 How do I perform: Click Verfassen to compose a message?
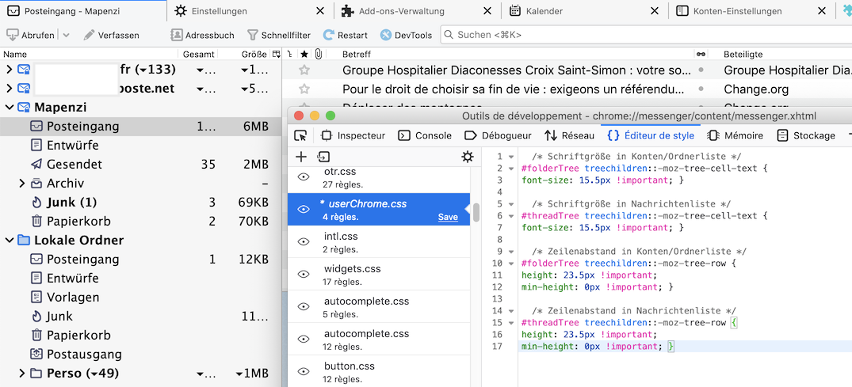112,35
